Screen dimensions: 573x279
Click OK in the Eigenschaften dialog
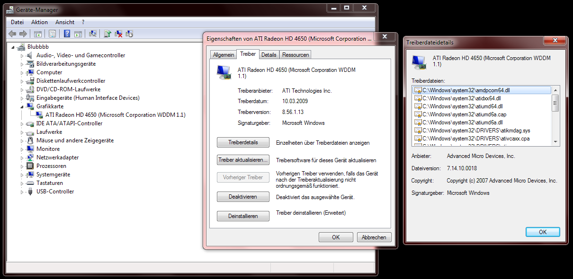pos(336,237)
